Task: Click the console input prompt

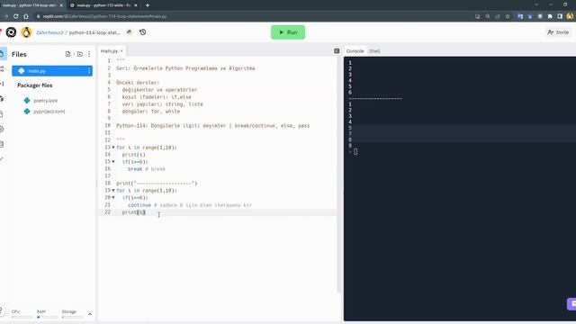Action: pyautogui.click(x=355, y=151)
